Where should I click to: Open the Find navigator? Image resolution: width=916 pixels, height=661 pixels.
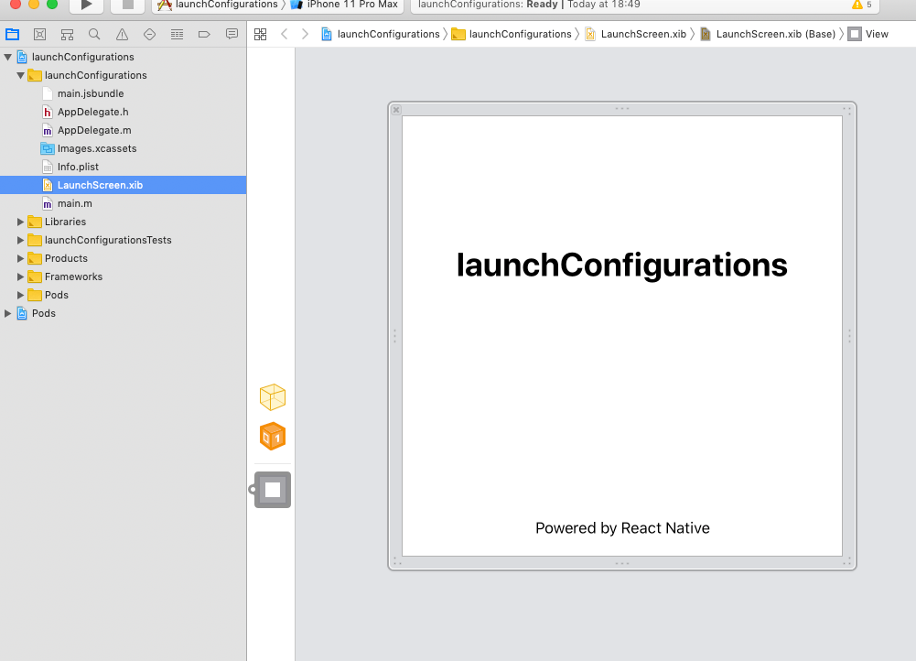point(94,35)
